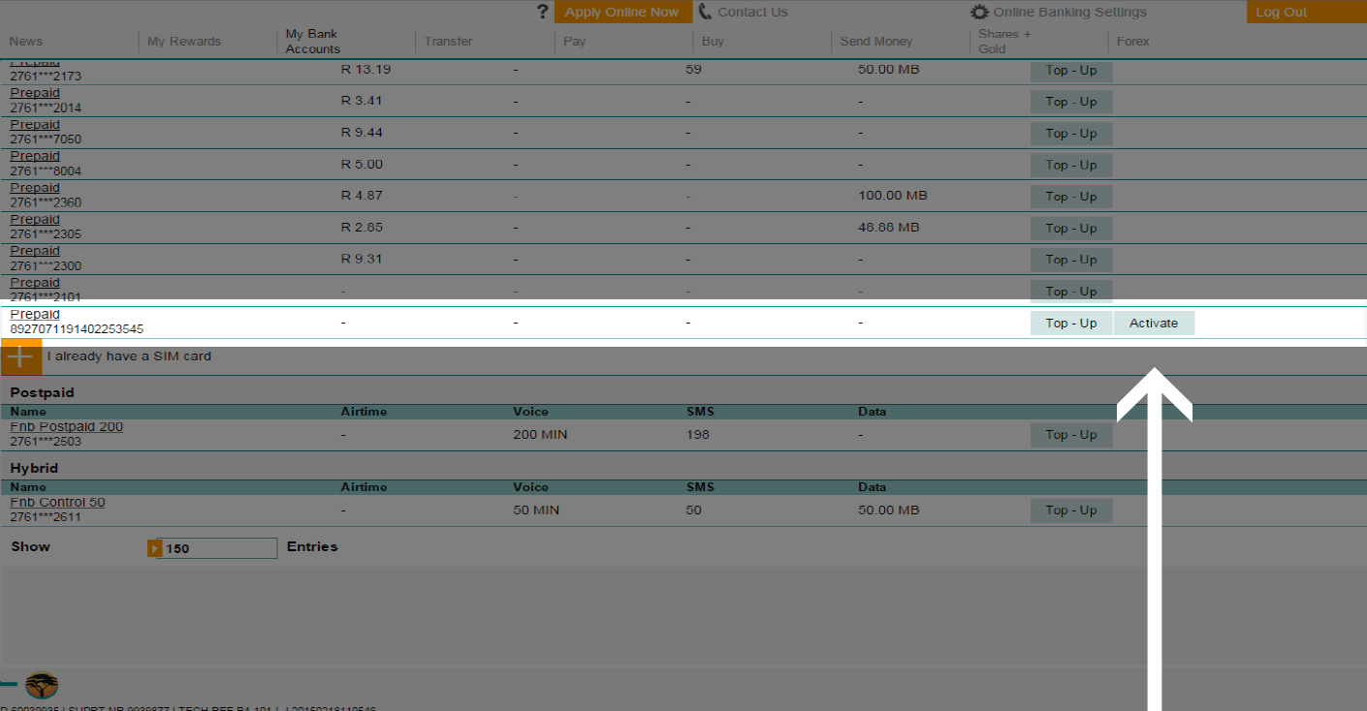
Task: Select the Forex menu item
Action: click(x=1132, y=42)
